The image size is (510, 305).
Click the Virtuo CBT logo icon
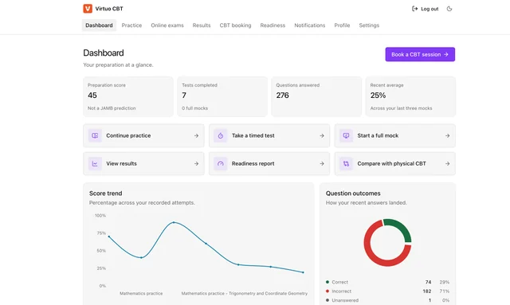(88, 9)
